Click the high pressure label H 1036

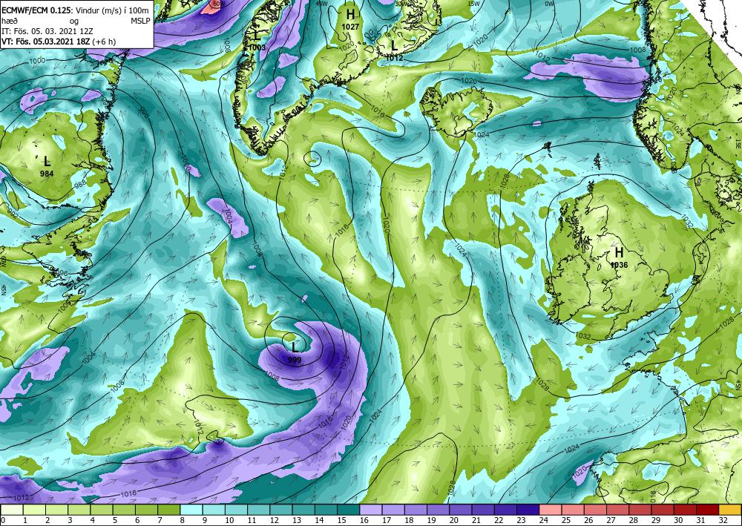[619, 257]
